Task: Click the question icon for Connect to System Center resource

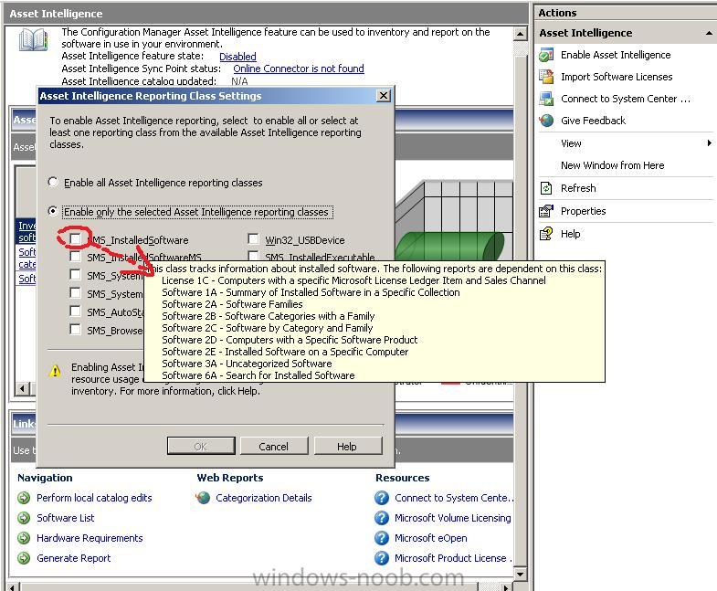Action: [x=382, y=498]
